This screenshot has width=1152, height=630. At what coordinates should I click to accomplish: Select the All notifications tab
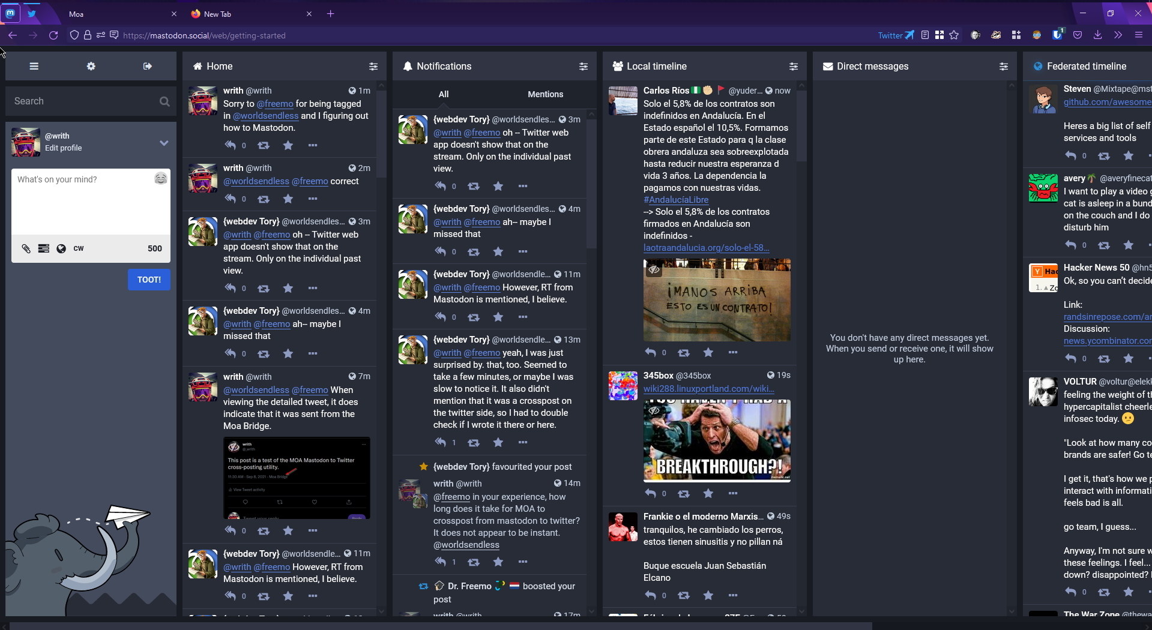point(444,94)
